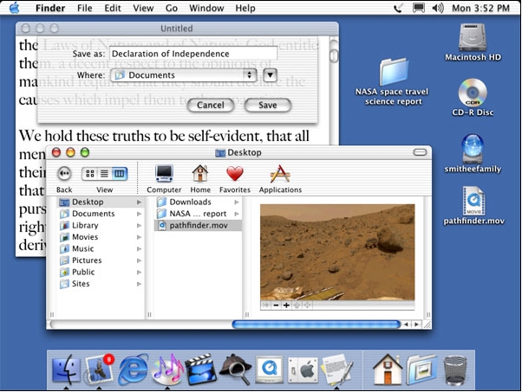Open the Where Documents popup menu
Viewport: 522px width, 392px height.
click(x=183, y=75)
